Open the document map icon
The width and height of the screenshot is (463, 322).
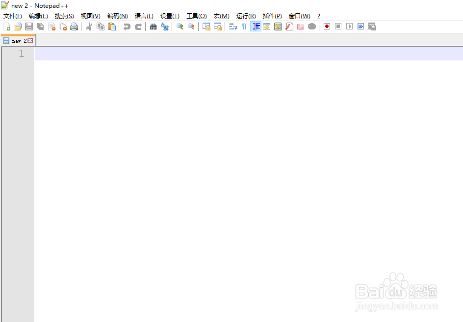(x=278, y=27)
